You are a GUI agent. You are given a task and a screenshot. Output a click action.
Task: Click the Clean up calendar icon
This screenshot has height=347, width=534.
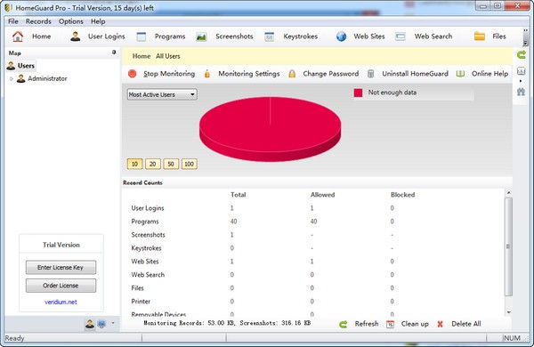pyautogui.click(x=391, y=324)
